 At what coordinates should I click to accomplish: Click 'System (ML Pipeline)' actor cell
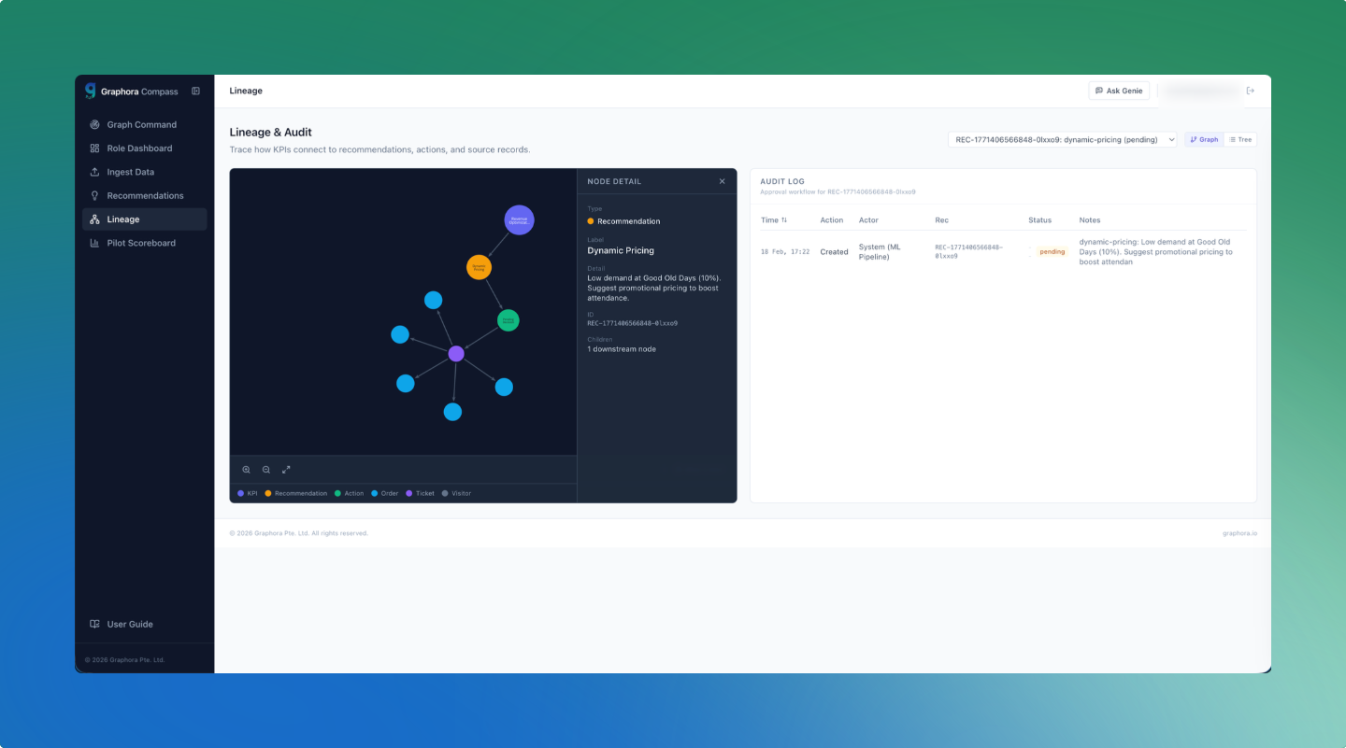click(x=880, y=252)
